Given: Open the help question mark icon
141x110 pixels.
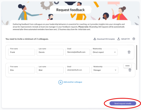Looking at the screenshot, I should pyautogui.click(x=134, y=39).
